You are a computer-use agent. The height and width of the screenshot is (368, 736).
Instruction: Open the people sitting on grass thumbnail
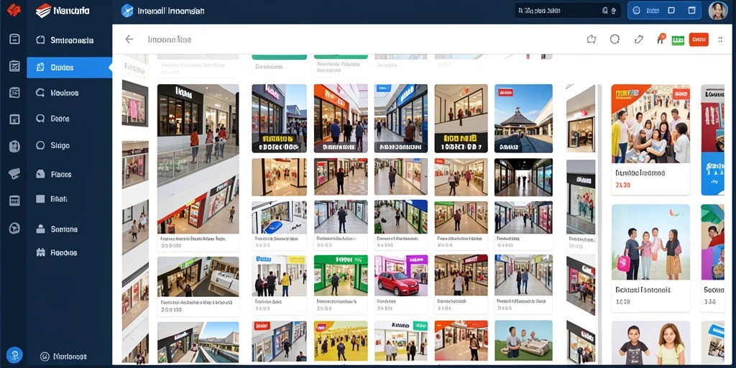click(x=523, y=341)
